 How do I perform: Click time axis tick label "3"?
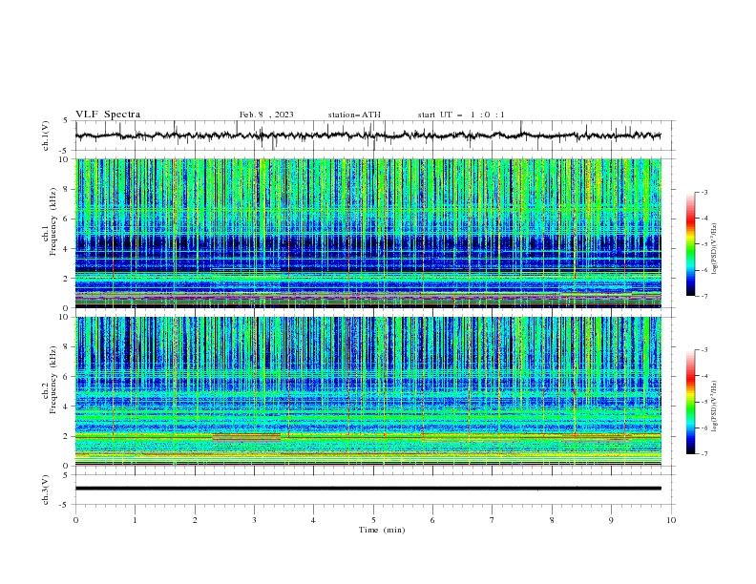(x=254, y=520)
